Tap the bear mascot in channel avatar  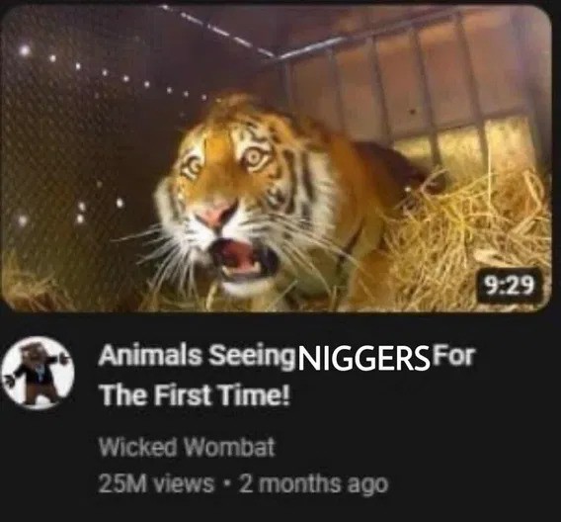36,373
